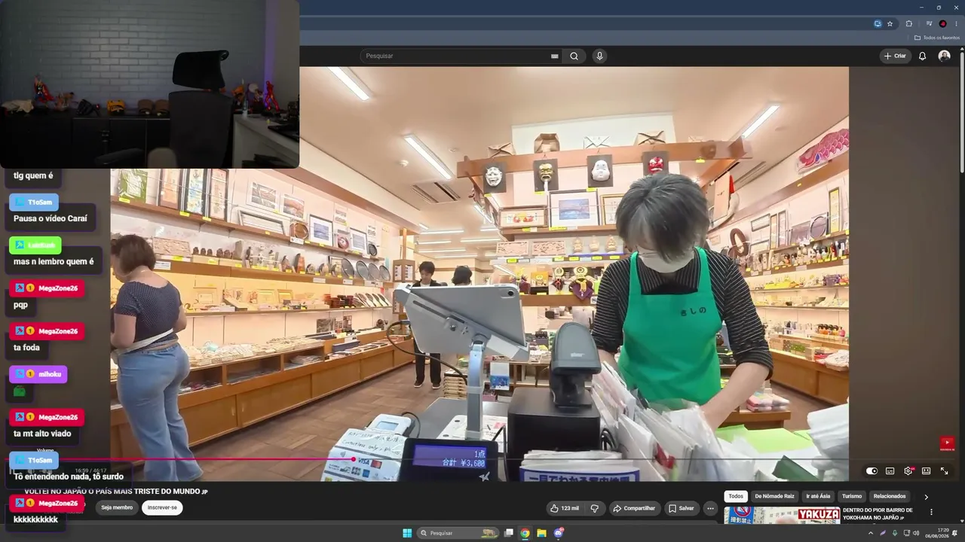Open the YouTube account avatar menu
965x542 pixels.
pyautogui.click(x=944, y=56)
